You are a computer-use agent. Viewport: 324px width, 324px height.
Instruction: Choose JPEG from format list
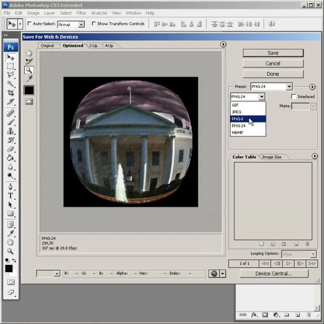tap(248, 112)
